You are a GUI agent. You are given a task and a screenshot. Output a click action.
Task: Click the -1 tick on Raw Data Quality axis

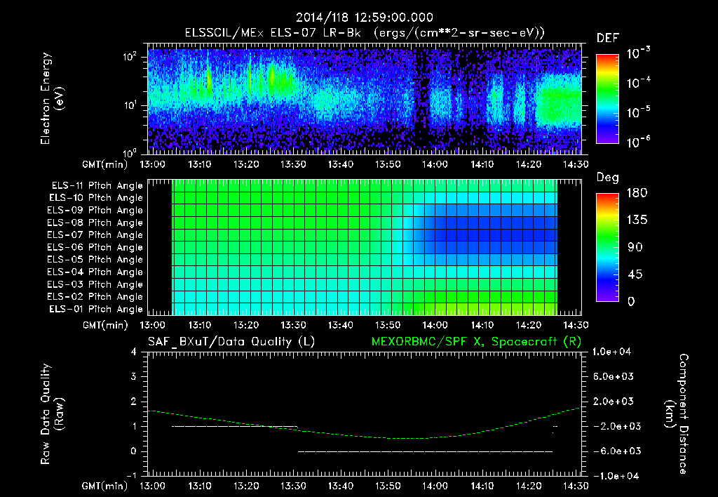click(131, 476)
